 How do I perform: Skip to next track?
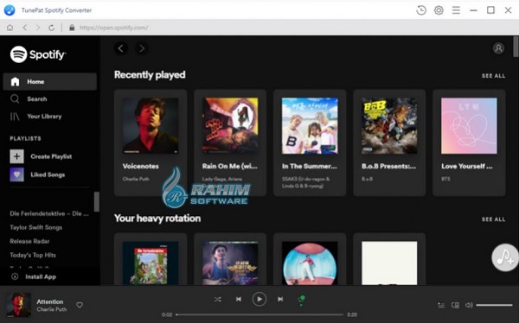[x=280, y=299]
